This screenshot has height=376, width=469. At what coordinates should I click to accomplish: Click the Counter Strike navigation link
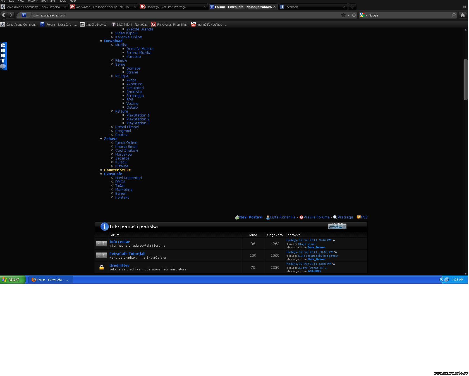pos(117,170)
